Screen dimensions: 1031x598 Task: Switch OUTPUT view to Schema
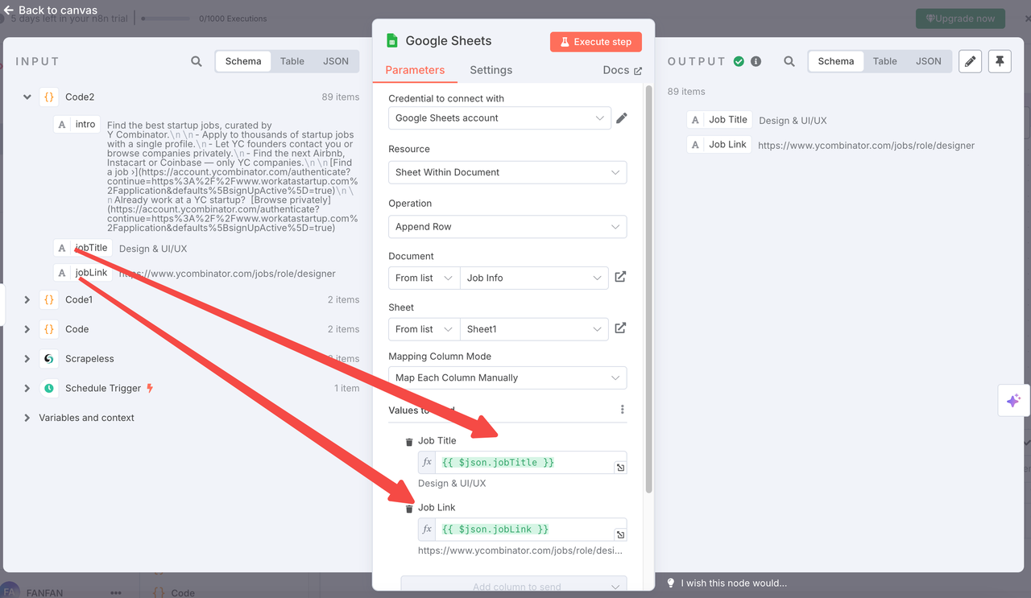tap(836, 61)
